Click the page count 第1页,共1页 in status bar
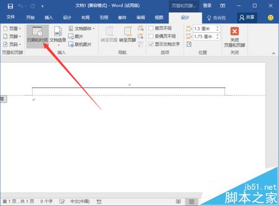279x206 pixels. coord(18,202)
